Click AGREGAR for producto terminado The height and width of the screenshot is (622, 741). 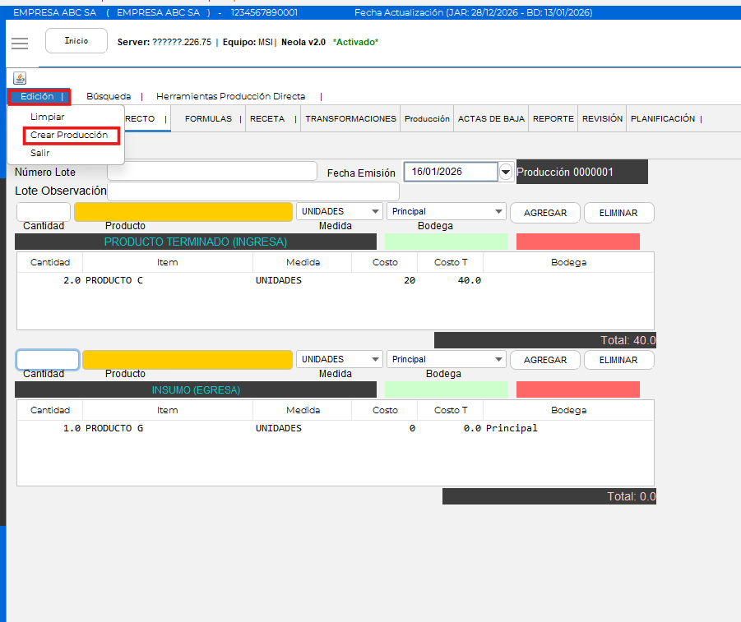[544, 213]
